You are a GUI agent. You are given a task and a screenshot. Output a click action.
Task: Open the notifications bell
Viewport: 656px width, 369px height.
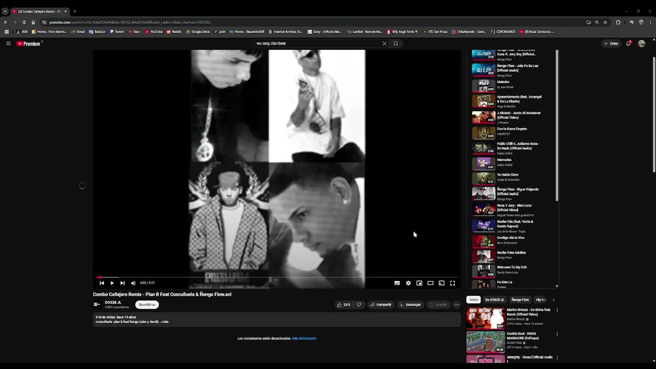(x=628, y=44)
